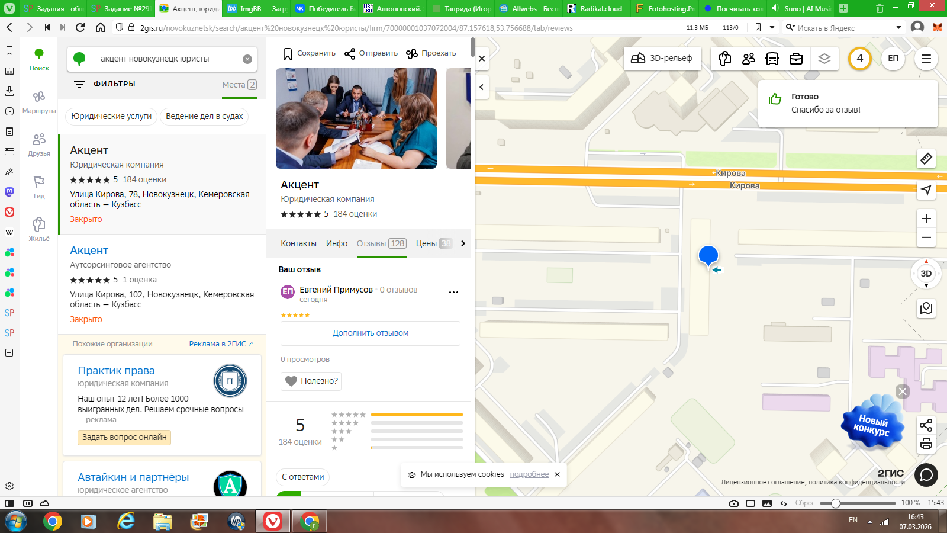Click the Реклама в 2ГИС link

click(x=221, y=344)
